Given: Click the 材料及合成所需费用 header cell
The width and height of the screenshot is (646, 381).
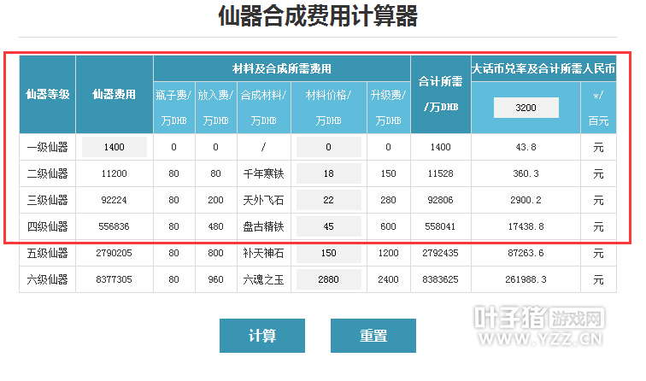Looking at the screenshot, I should tap(282, 67).
